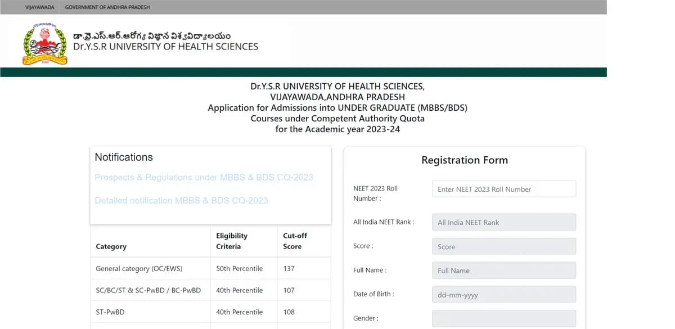Open Detailed notification MBBS & BDS CQ-2023
The width and height of the screenshot is (675, 329).
pos(181,200)
